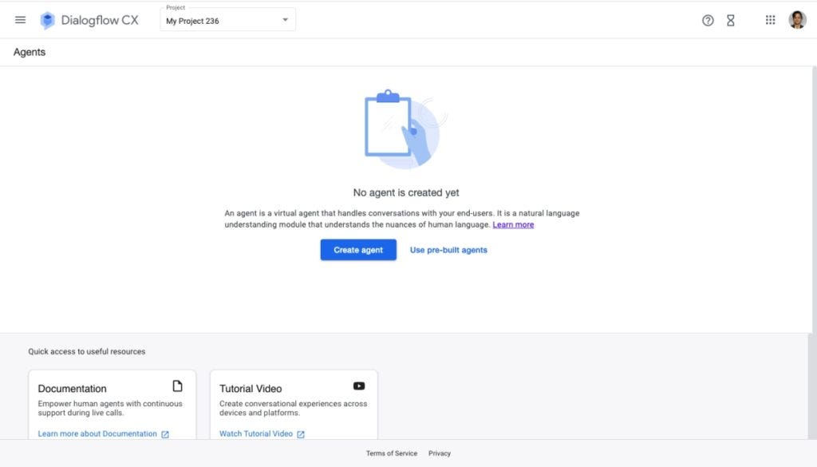Open Terms of Service in footer
This screenshot has height=467, width=817.
(x=391, y=453)
